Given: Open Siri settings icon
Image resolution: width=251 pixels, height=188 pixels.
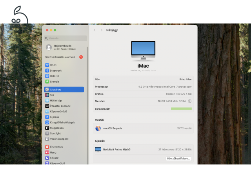Looking at the screenshot, I should coord(47,95).
